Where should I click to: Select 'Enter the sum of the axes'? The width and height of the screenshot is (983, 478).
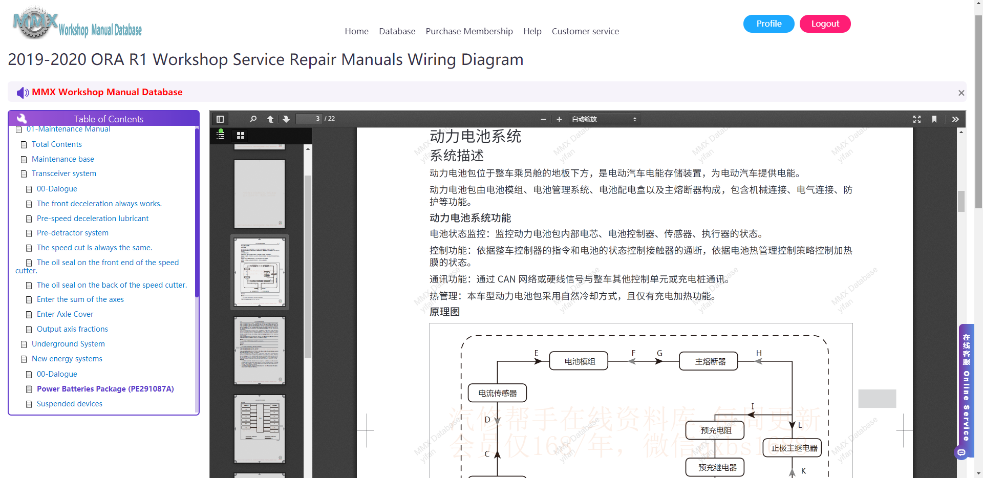tap(80, 299)
